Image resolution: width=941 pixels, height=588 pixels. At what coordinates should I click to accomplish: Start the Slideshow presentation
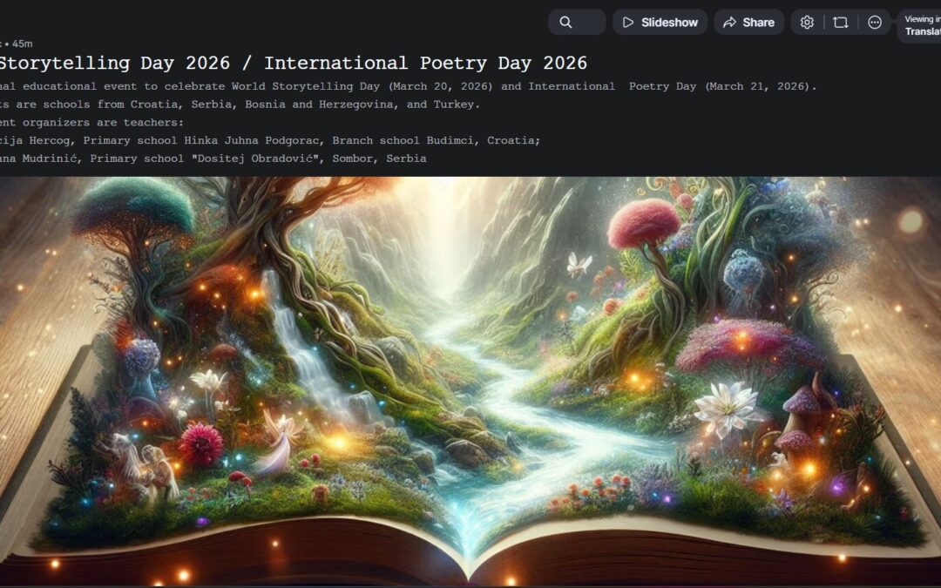click(660, 23)
